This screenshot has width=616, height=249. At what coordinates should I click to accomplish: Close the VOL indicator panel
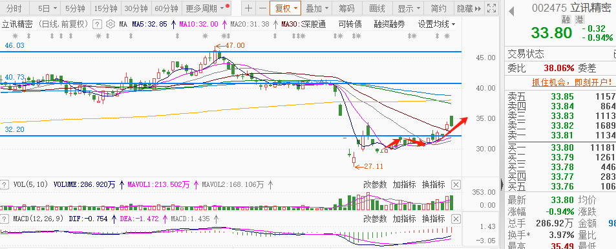456,184
